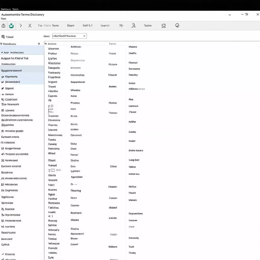Expand the 'Rrearvic' entry near the sidebar's bottom
The image size is (260, 260).
(3, 254)
